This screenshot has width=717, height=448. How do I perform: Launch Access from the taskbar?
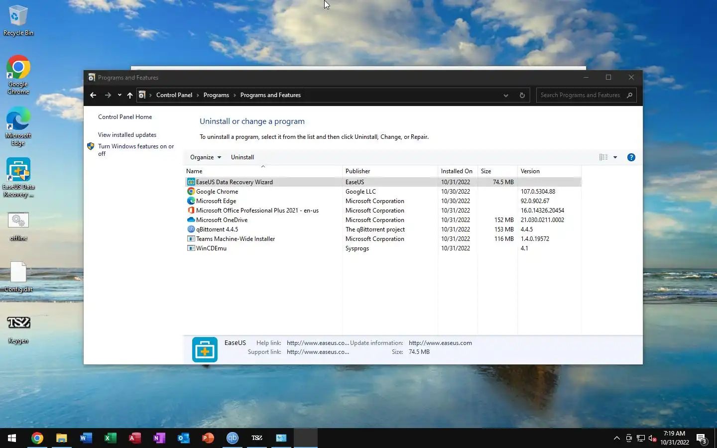click(x=134, y=438)
